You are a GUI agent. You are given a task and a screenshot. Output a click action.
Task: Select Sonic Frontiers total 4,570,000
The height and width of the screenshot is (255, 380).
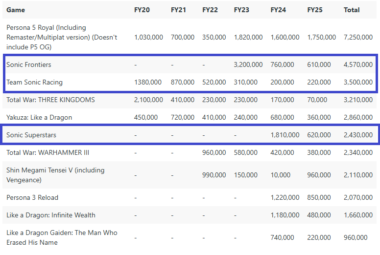click(x=358, y=64)
